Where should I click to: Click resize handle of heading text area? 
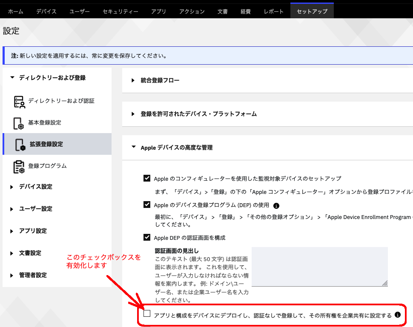click(x=385, y=283)
